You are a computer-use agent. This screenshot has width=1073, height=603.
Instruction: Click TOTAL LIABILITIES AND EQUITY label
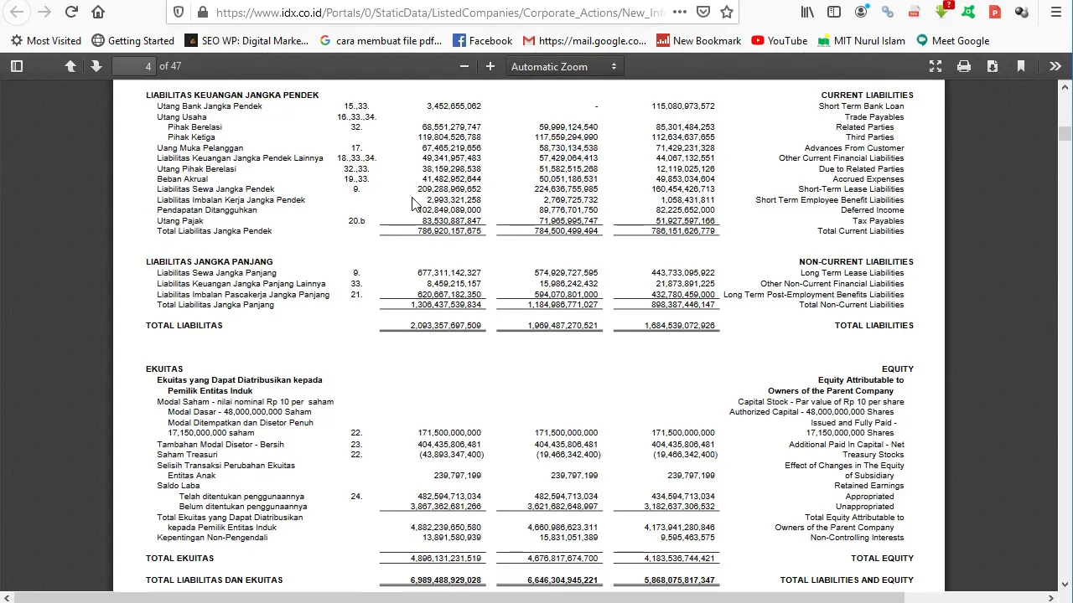click(847, 580)
